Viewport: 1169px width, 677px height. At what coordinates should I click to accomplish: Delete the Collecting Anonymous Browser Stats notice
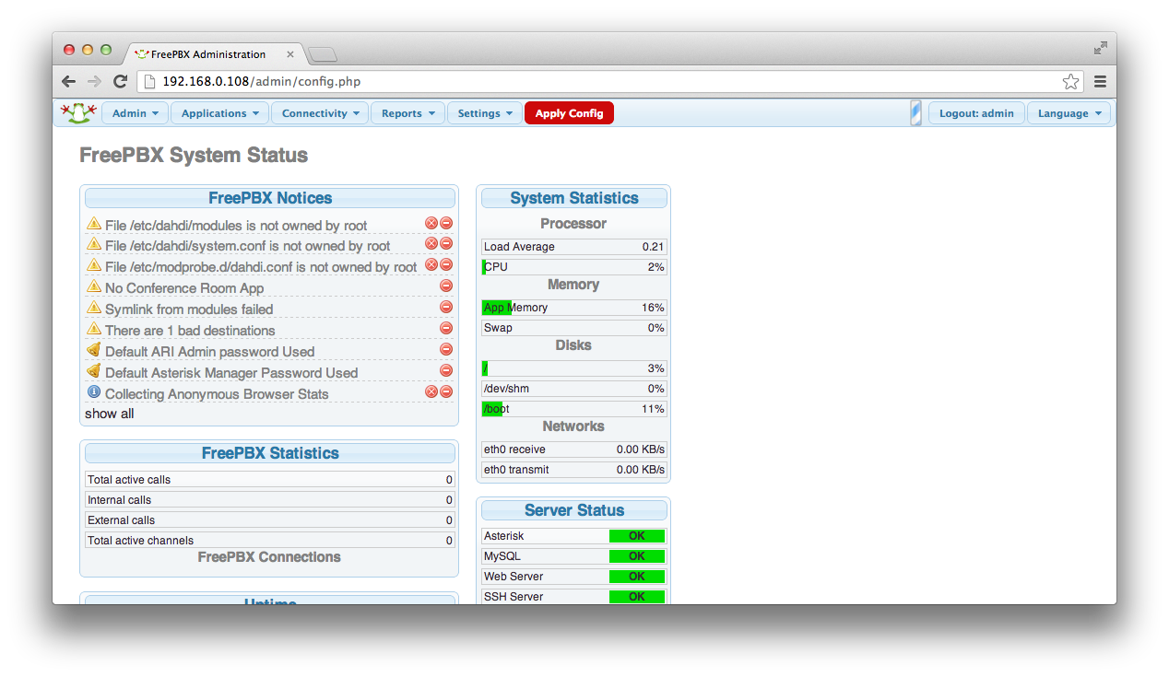coord(431,392)
